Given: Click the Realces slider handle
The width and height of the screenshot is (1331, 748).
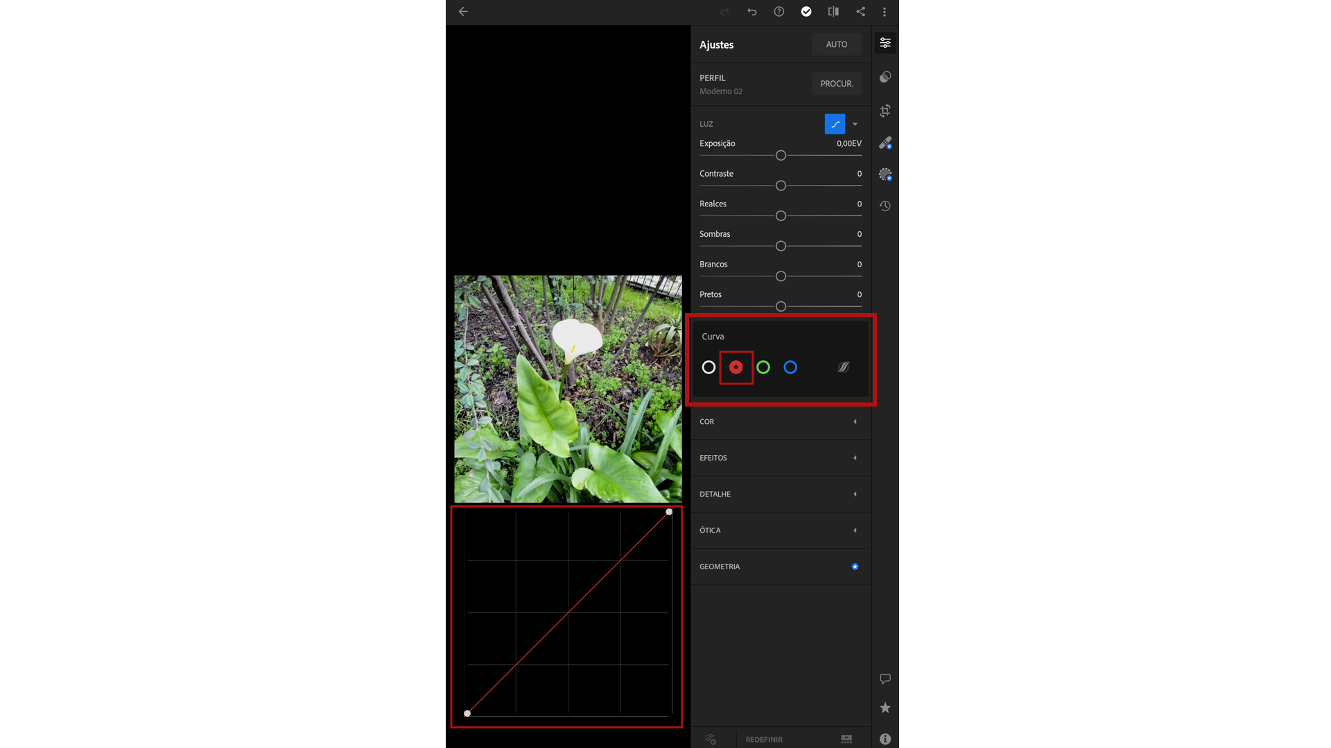Looking at the screenshot, I should [781, 216].
